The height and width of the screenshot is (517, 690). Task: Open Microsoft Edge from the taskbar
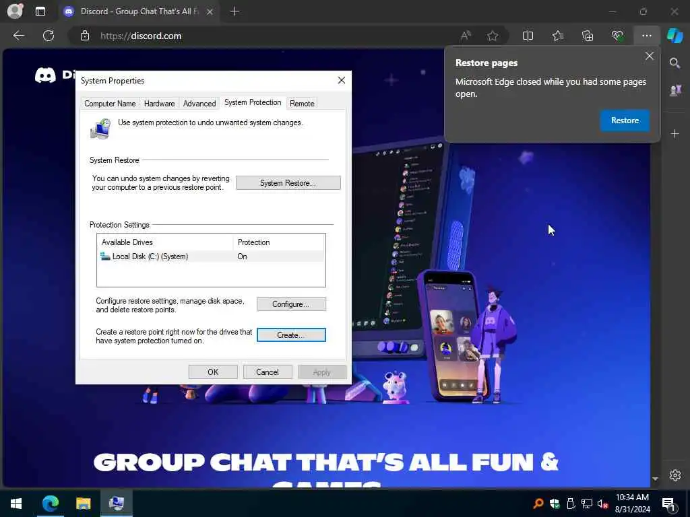50,504
